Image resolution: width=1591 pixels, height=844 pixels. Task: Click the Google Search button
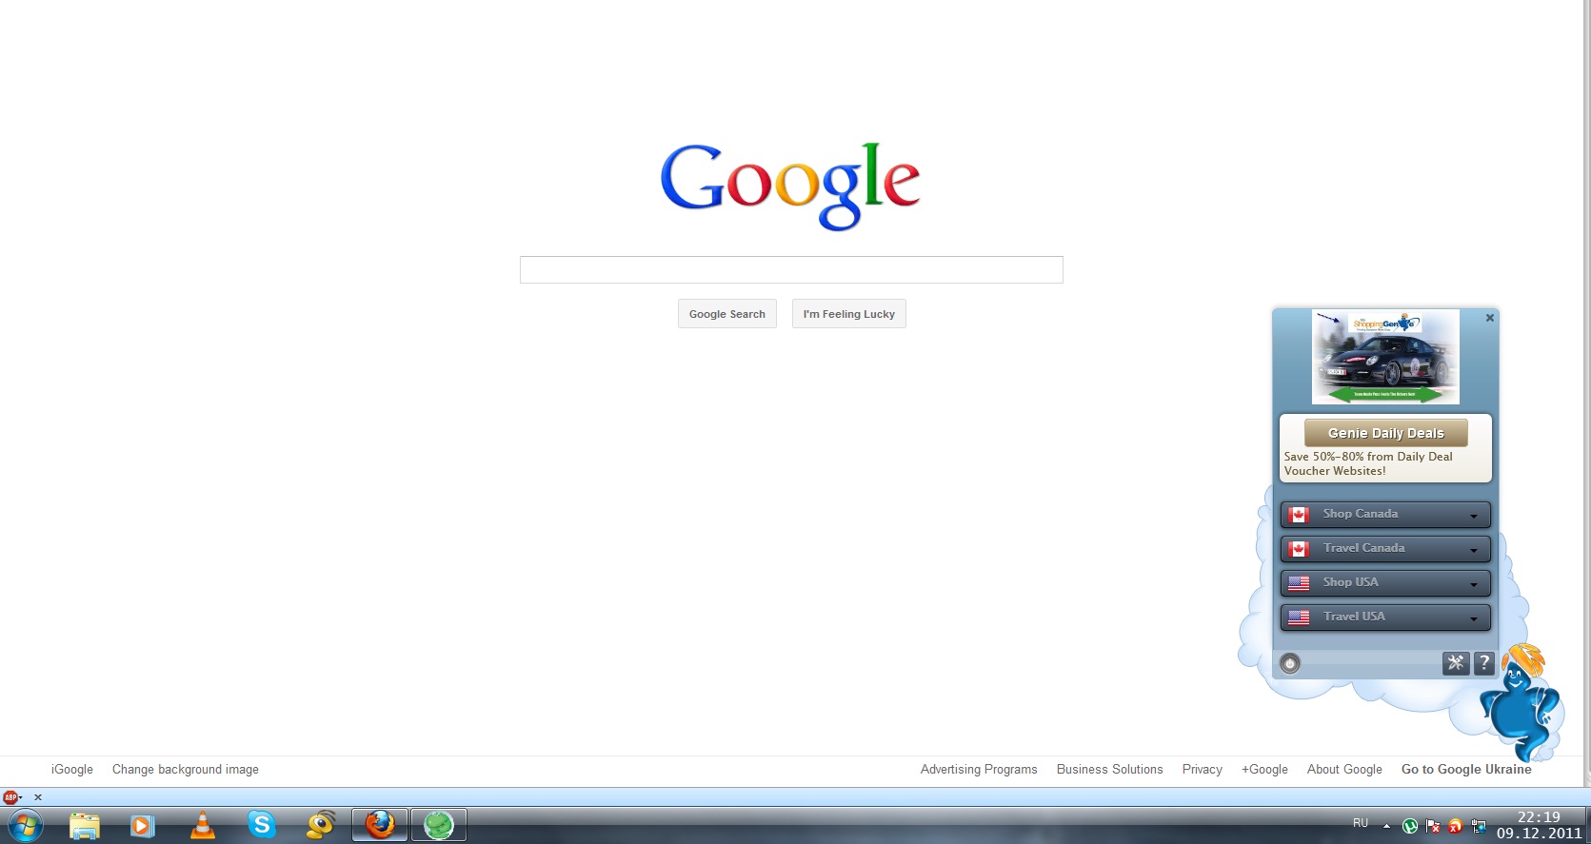pyautogui.click(x=727, y=314)
